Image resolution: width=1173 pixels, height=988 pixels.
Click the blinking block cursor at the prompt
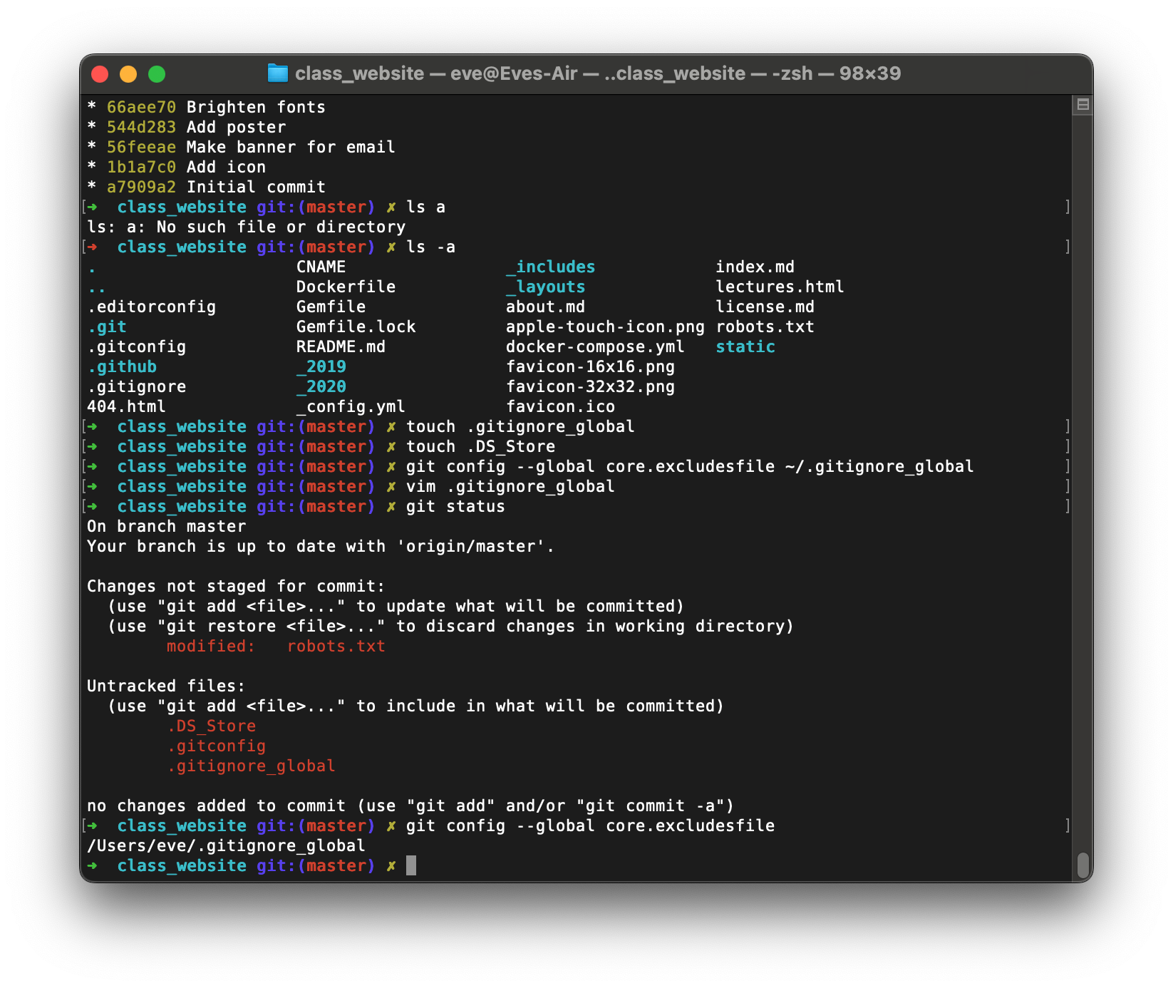click(x=412, y=866)
